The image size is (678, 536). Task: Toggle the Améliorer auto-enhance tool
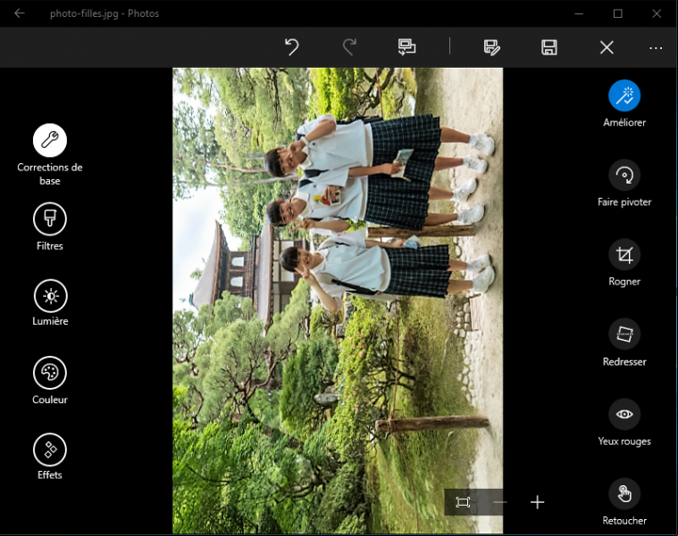[x=624, y=95]
